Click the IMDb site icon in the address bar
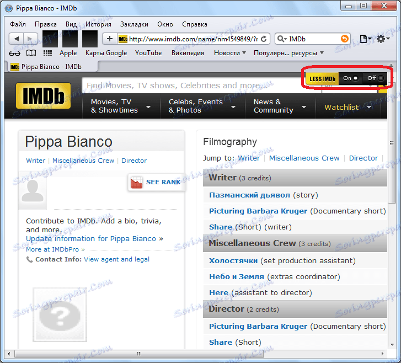This screenshot has width=401, height=363. pyautogui.click(x=123, y=39)
